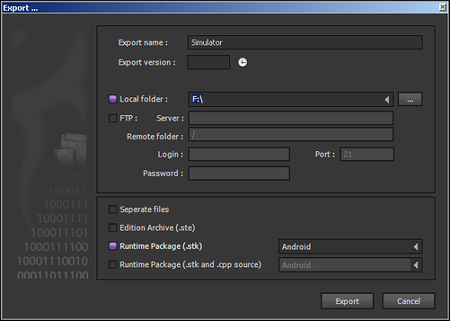The image size is (450, 321).
Task: Click the Remote folder input field
Action: 291,134
